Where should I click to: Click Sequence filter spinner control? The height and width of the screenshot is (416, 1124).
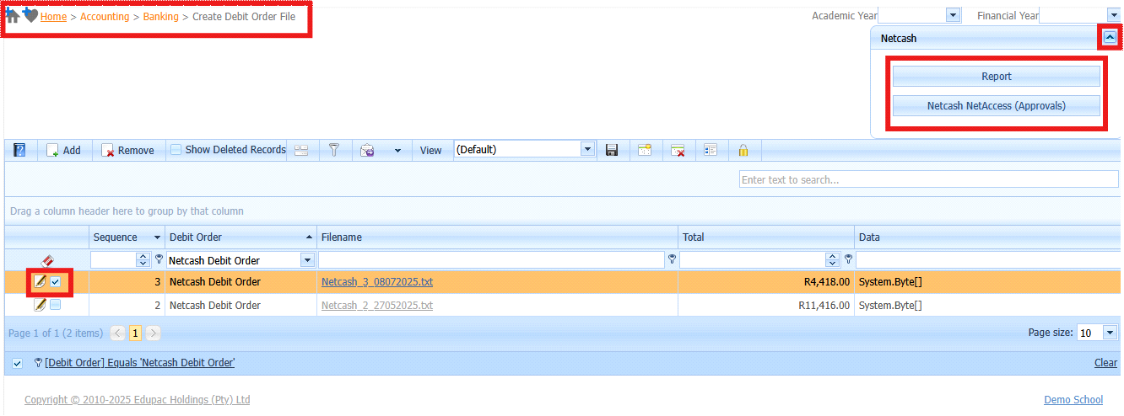143,260
